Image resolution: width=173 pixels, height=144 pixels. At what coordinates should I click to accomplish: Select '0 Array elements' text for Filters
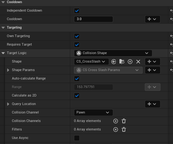(87, 130)
